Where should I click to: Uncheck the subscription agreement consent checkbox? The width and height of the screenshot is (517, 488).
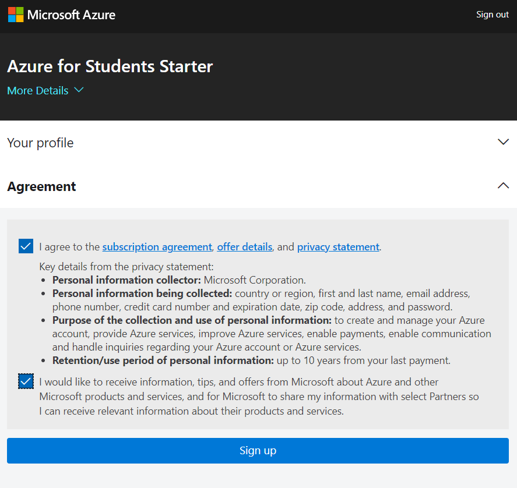(26, 246)
